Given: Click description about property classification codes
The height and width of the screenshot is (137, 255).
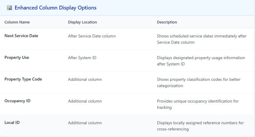Looking at the screenshot, I should [x=199, y=83].
